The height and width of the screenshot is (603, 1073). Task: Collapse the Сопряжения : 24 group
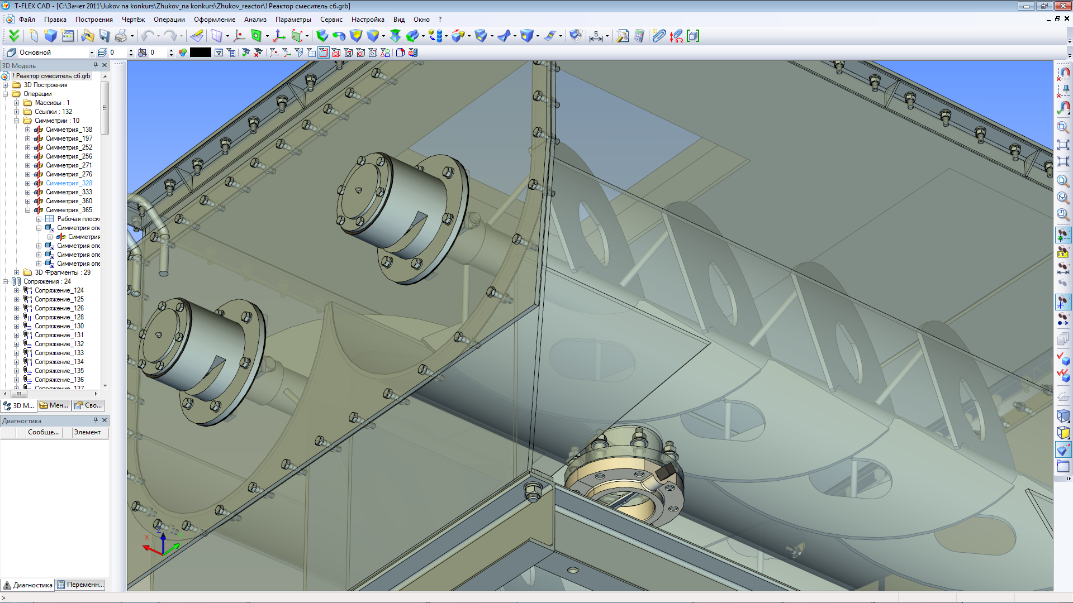point(5,281)
